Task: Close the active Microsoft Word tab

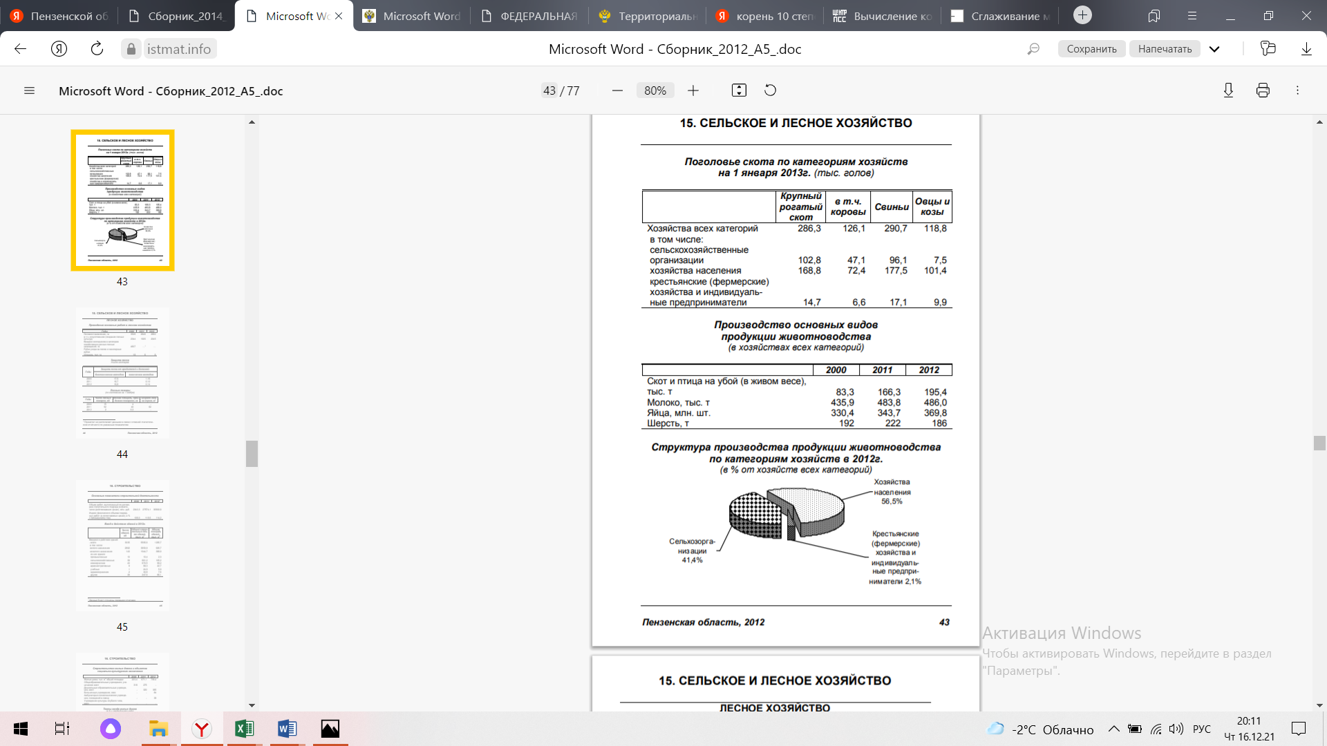Action: 339,16
